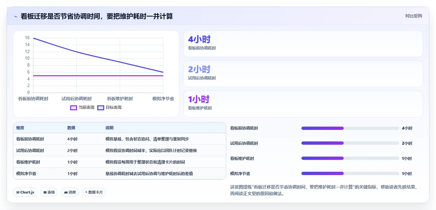Click 模拟净节省 label in progress list
The width and height of the screenshot is (436, 210).
[x=240, y=174]
